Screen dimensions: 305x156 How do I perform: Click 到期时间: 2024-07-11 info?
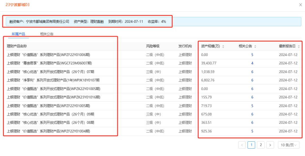[x=126, y=21]
